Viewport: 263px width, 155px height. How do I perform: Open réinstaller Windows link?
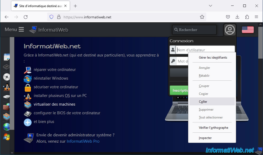(51, 78)
